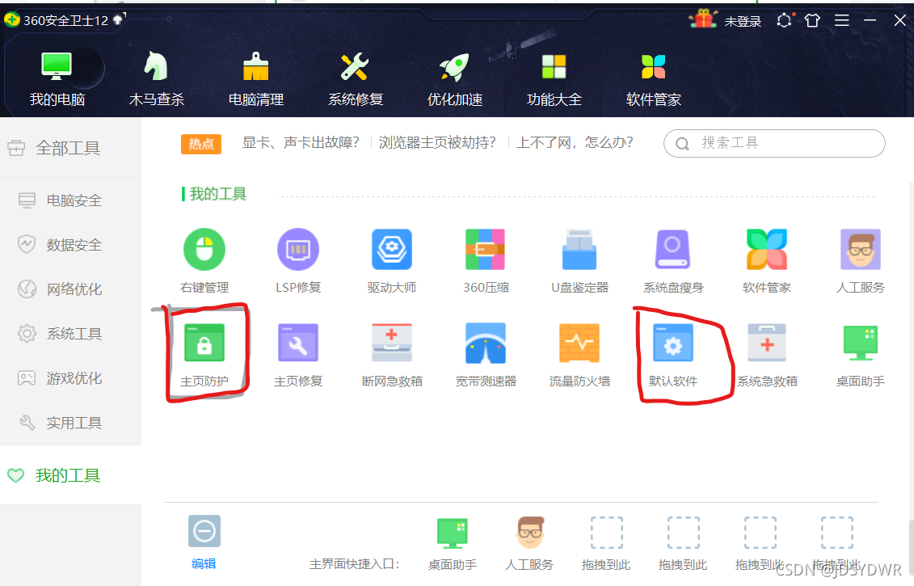Select 实用工具 category
The width and height of the screenshot is (914, 586).
[70, 423]
